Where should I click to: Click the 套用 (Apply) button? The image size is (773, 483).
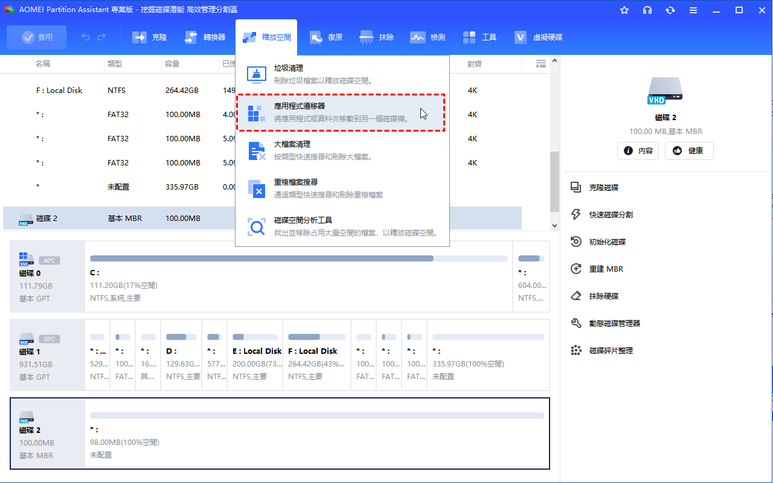(x=37, y=37)
